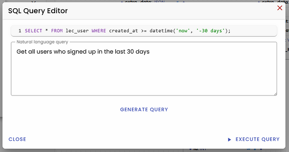This screenshot has height=152, width=289.
Task: Click the SQL code editor line with SELECT statement
Action: (144, 31)
